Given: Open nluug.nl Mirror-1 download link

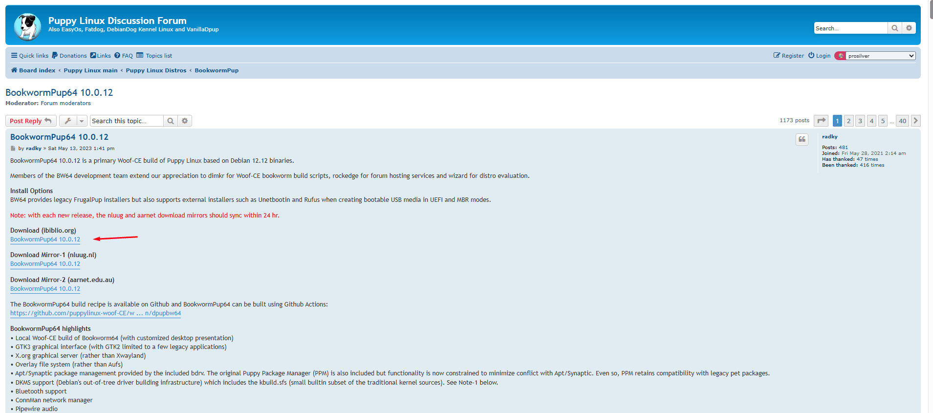Looking at the screenshot, I should tap(45, 264).
